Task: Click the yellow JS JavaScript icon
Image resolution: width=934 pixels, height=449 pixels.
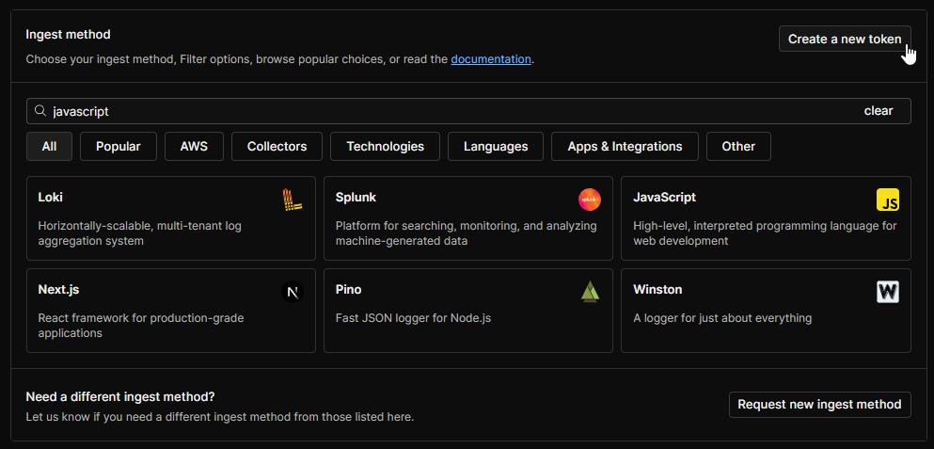Action: point(887,200)
